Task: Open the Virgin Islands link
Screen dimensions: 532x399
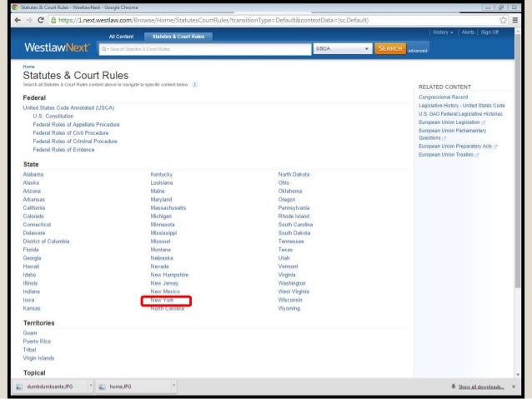Action: (38, 358)
